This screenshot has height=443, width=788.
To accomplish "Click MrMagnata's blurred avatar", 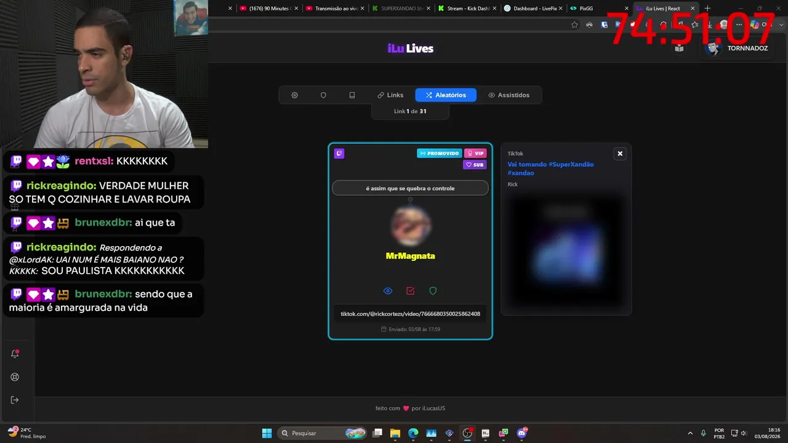I will coord(410,225).
